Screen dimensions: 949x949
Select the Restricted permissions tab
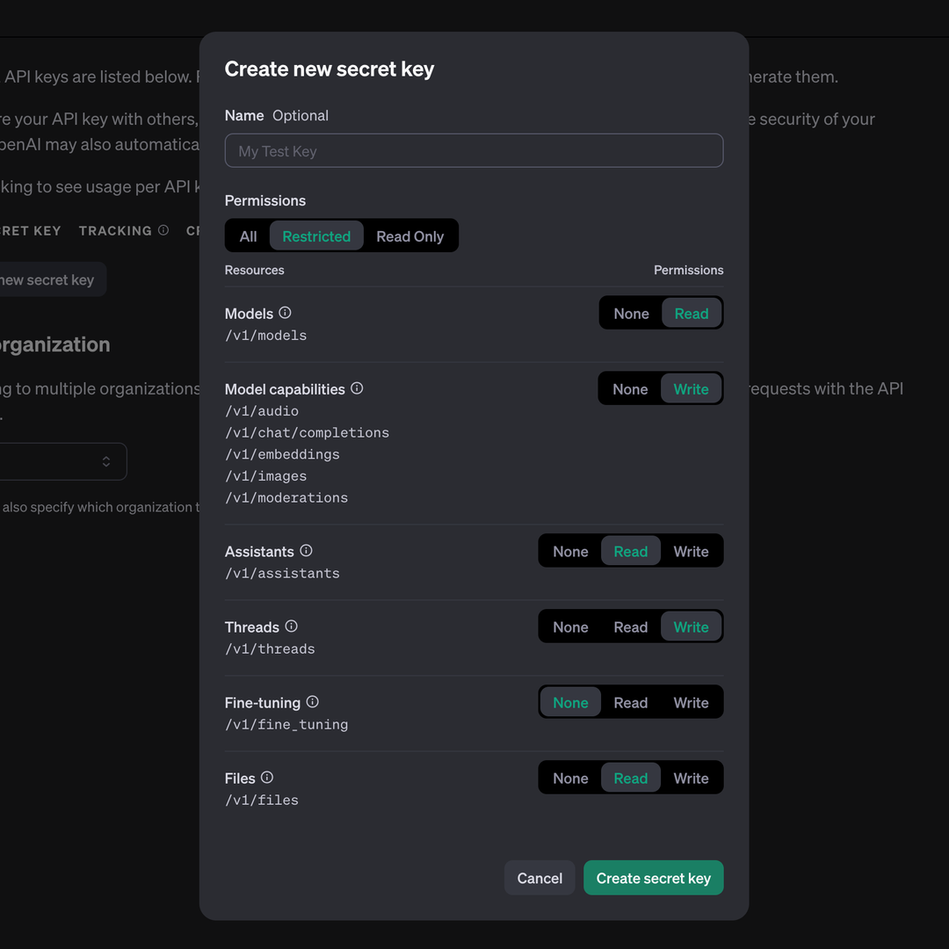[x=316, y=235]
